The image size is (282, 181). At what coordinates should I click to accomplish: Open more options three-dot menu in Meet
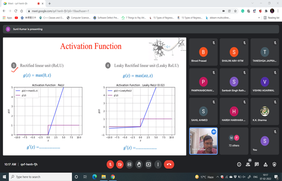coord(158,164)
